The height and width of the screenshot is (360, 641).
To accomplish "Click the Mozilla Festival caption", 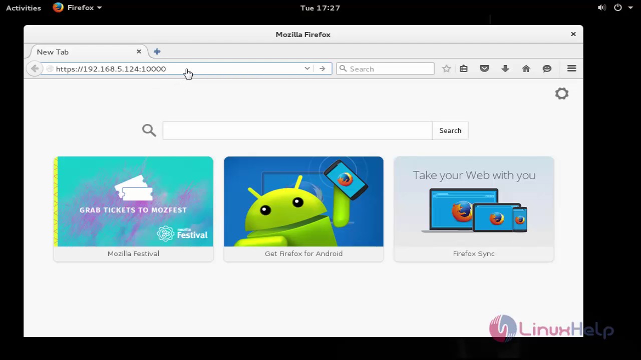I will [133, 253].
